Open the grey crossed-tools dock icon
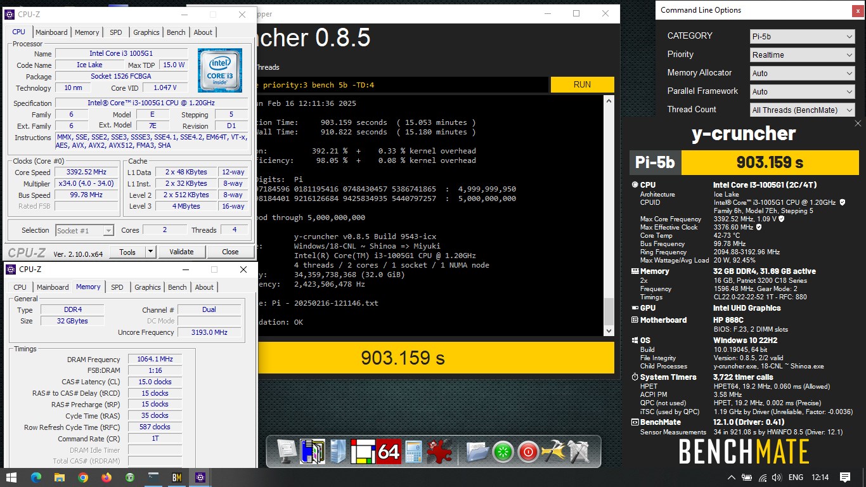This screenshot has height=487, width=866. (x=578, y=451)
